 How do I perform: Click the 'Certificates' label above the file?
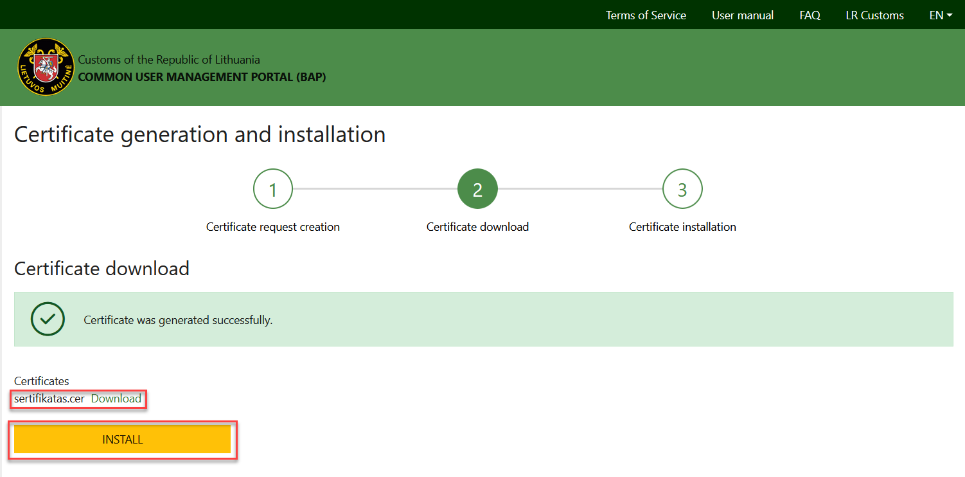click(x=42, y=381)
